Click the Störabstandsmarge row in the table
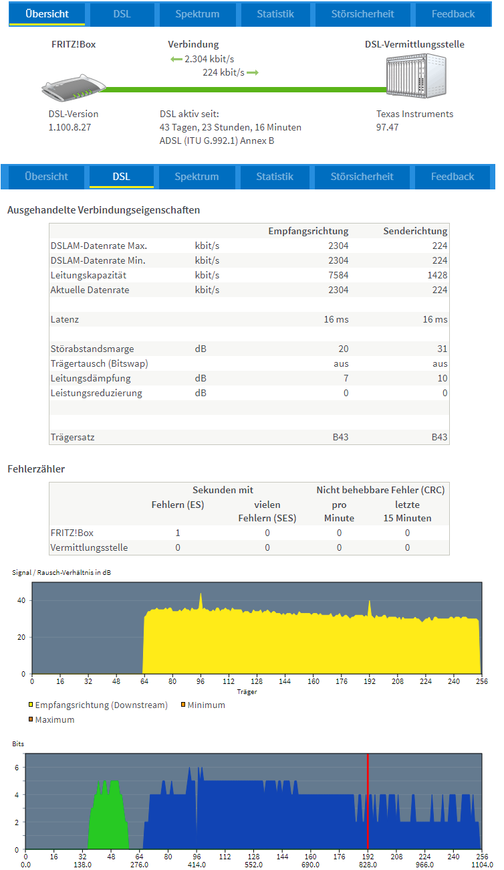Viewport: 504px width, 870px height. [x=249, y=349]
